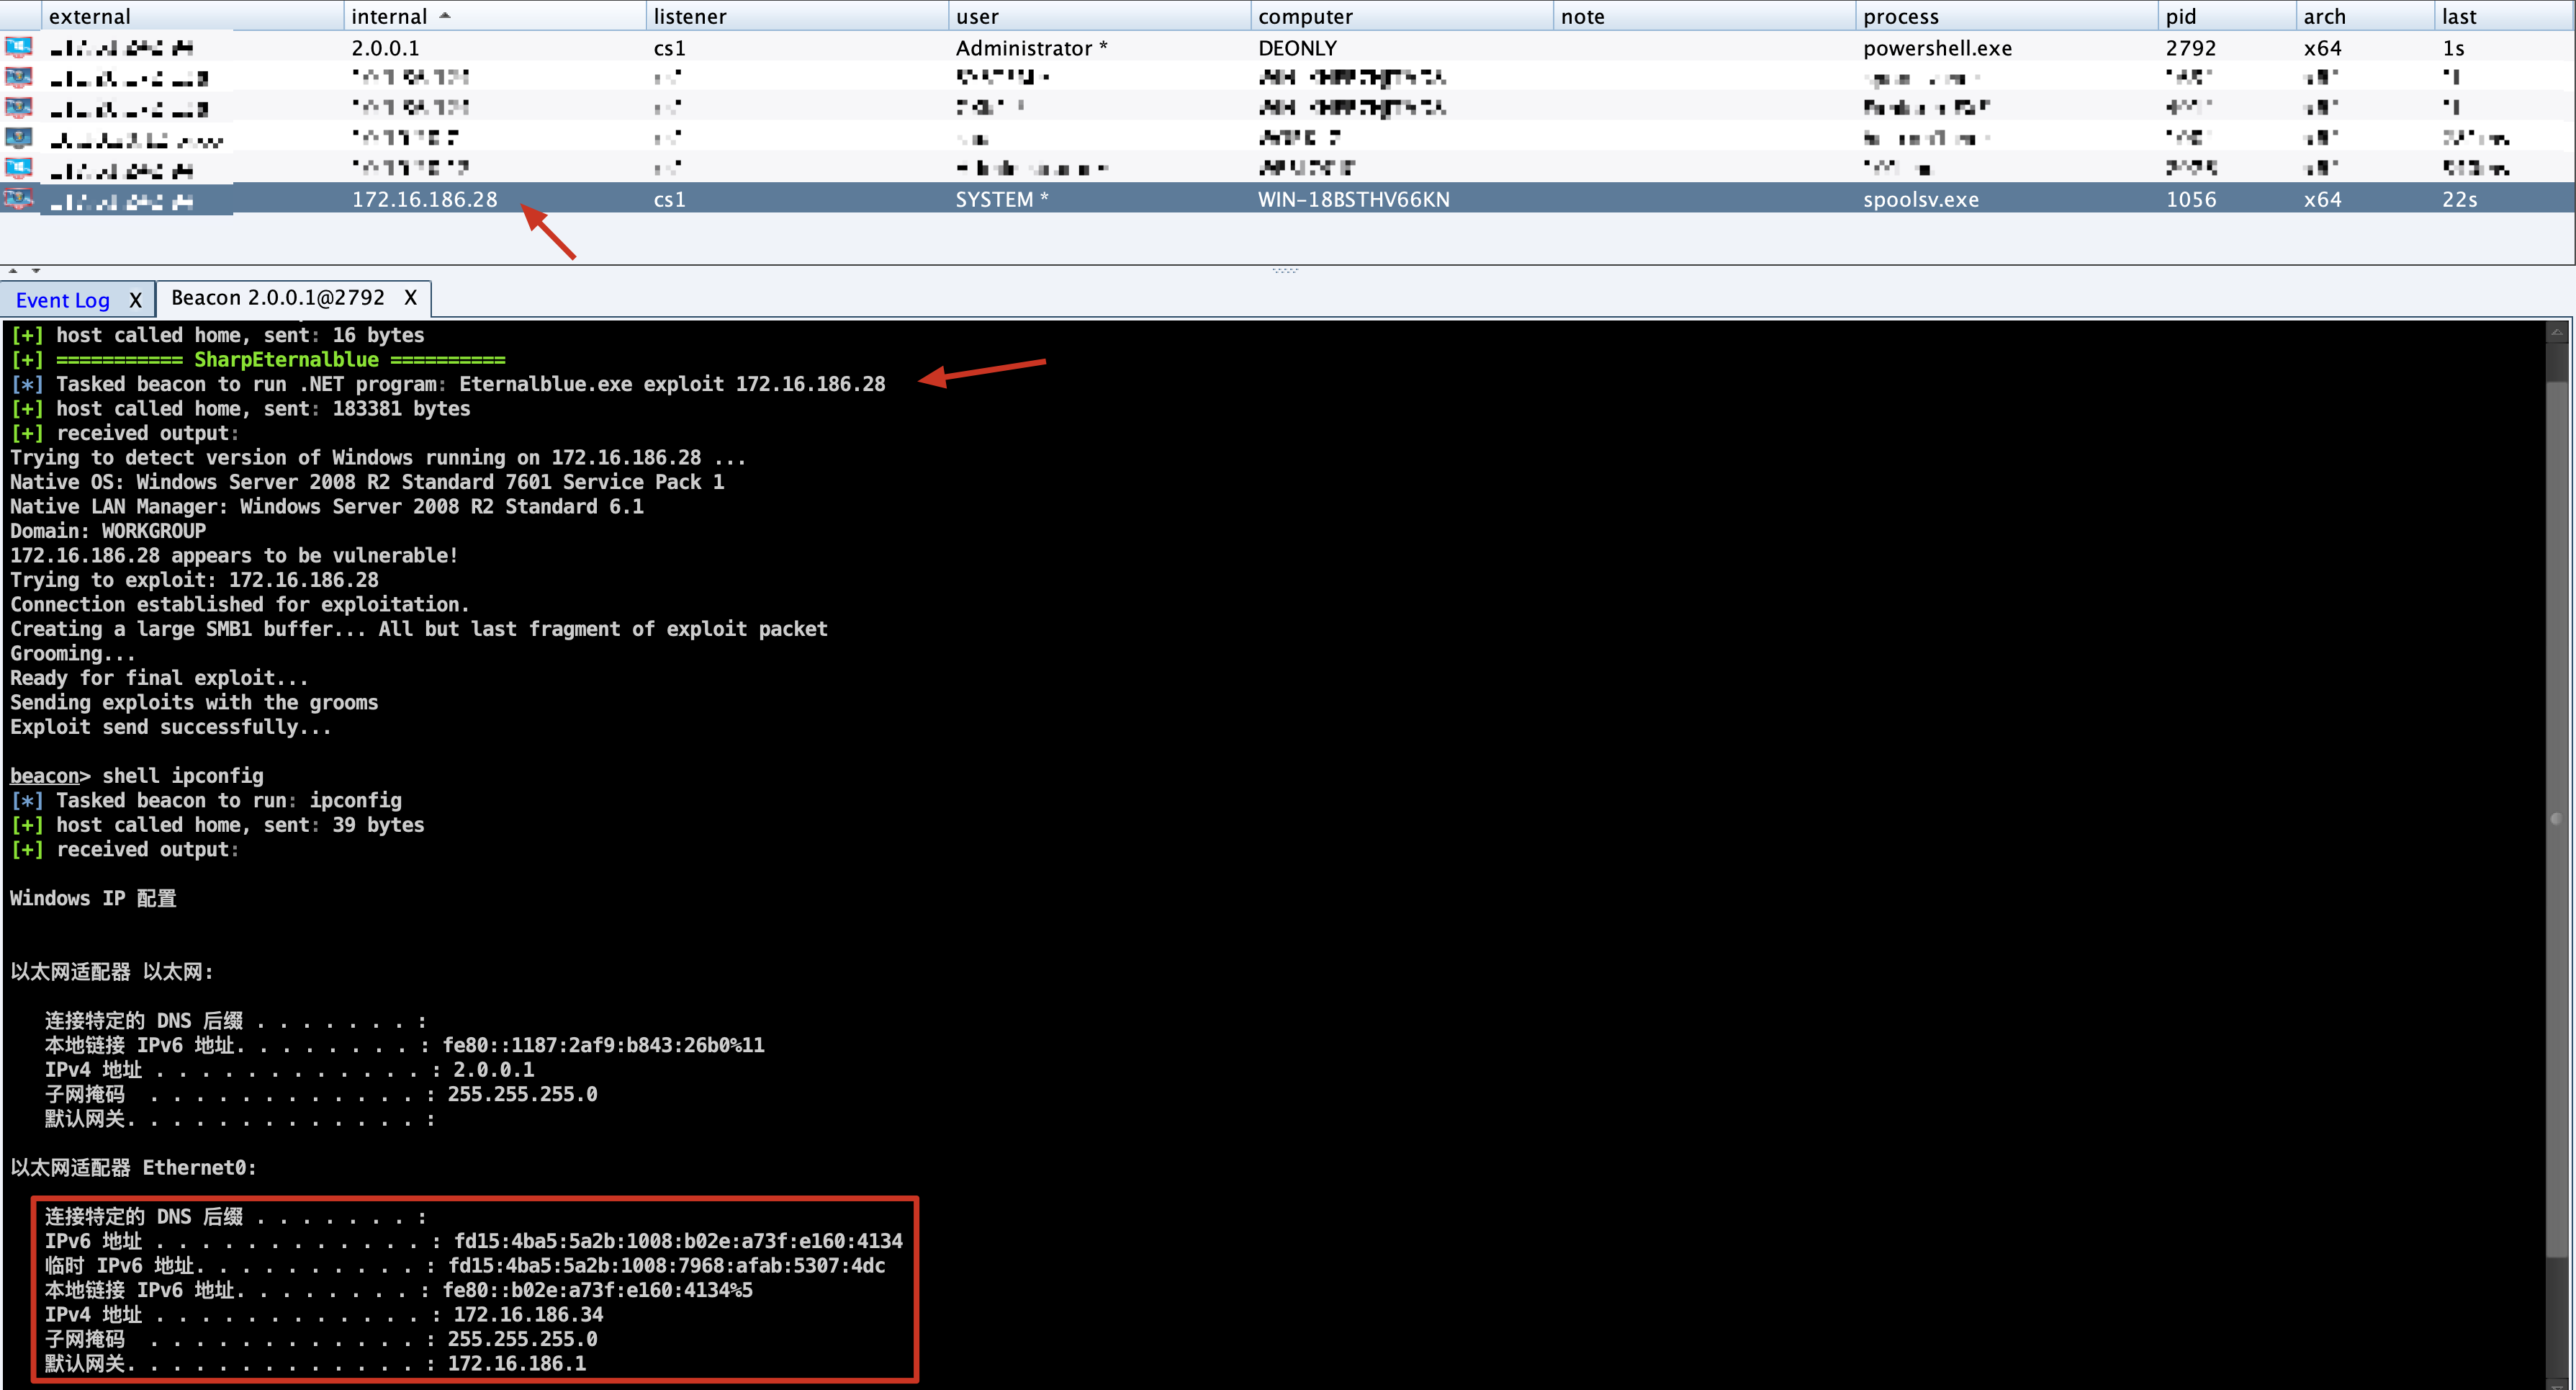
Task: Click the WIN-18BSTHV66KN computer cell
Action: pyautogui.click(x=1353, y=199)
